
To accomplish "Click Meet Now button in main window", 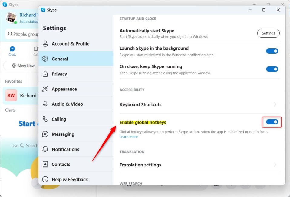I will (x=21, y=66).
